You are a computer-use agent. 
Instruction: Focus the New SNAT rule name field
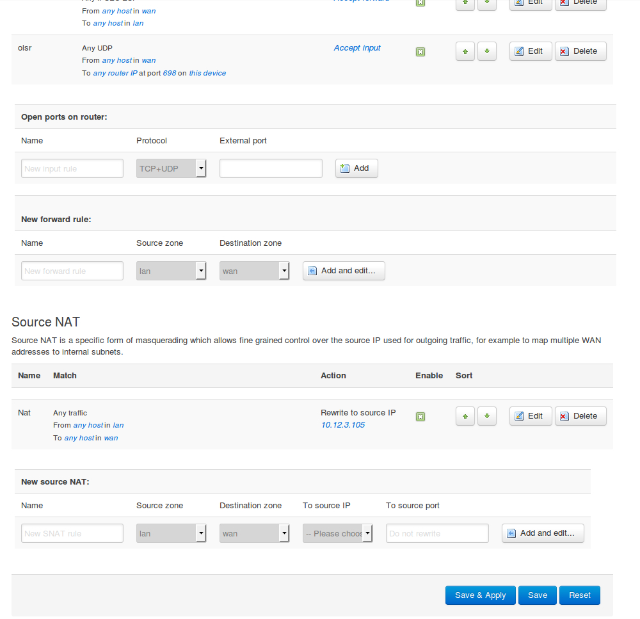pyautogui.click(x=72, y=533)
